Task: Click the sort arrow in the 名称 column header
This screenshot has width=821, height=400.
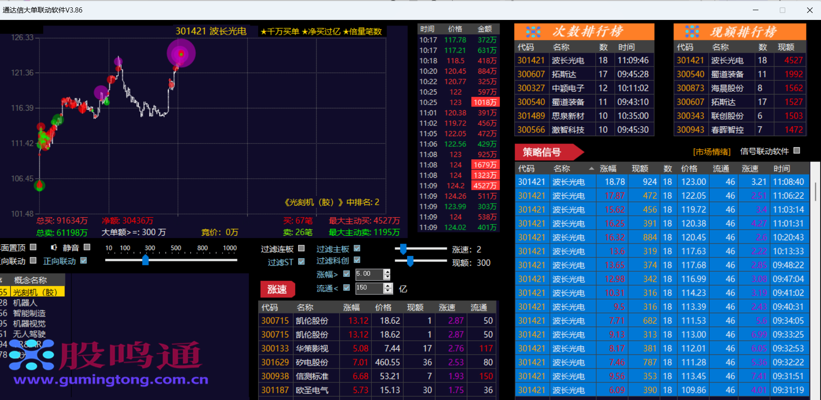Action: pos(591,169)
